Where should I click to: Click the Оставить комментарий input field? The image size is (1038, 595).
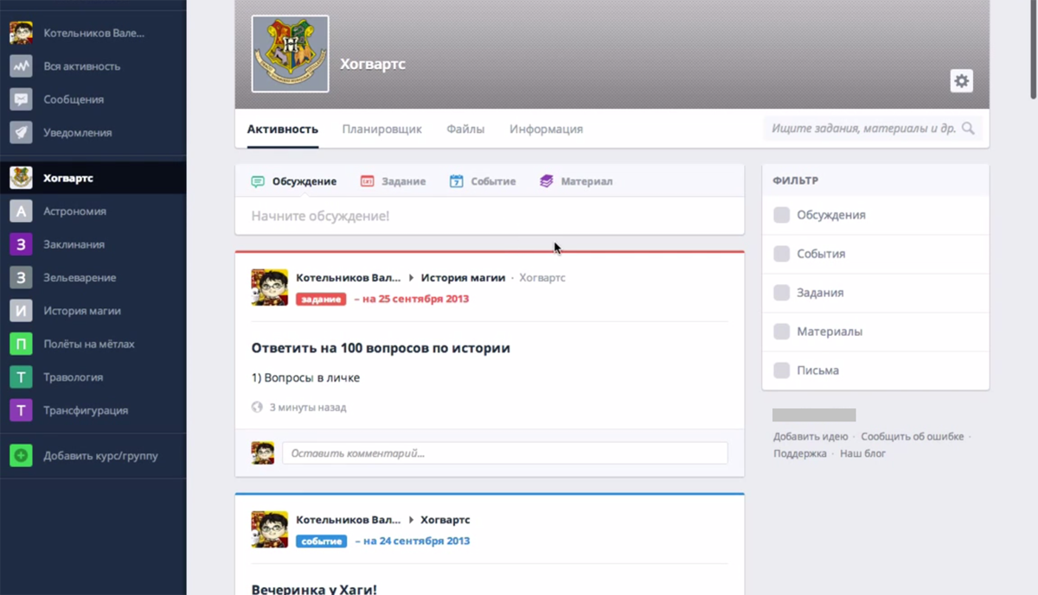point(504,453)
